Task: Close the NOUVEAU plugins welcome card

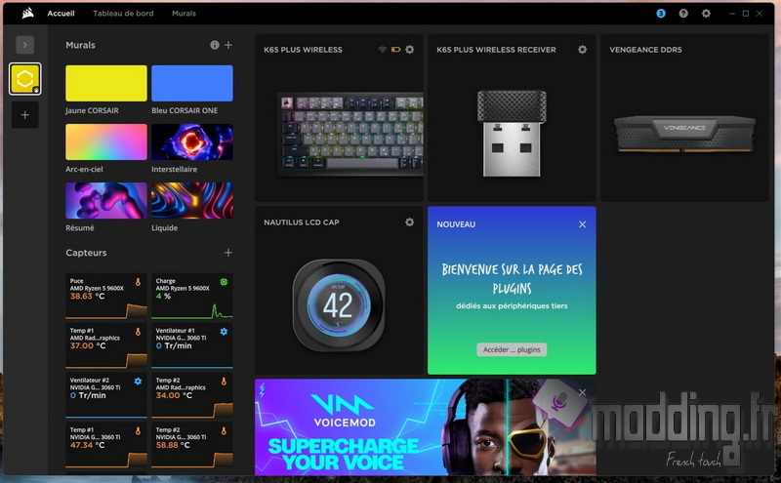Action: click(x=583, y=224)
